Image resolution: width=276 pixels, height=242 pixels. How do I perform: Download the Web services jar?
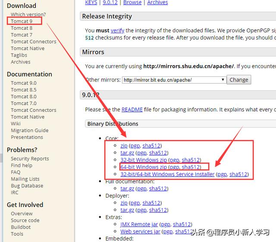coord(140,232)
